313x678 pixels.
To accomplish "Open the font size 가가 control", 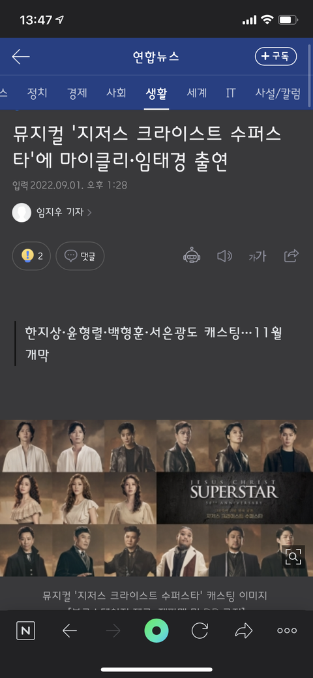I will (257, 256).
